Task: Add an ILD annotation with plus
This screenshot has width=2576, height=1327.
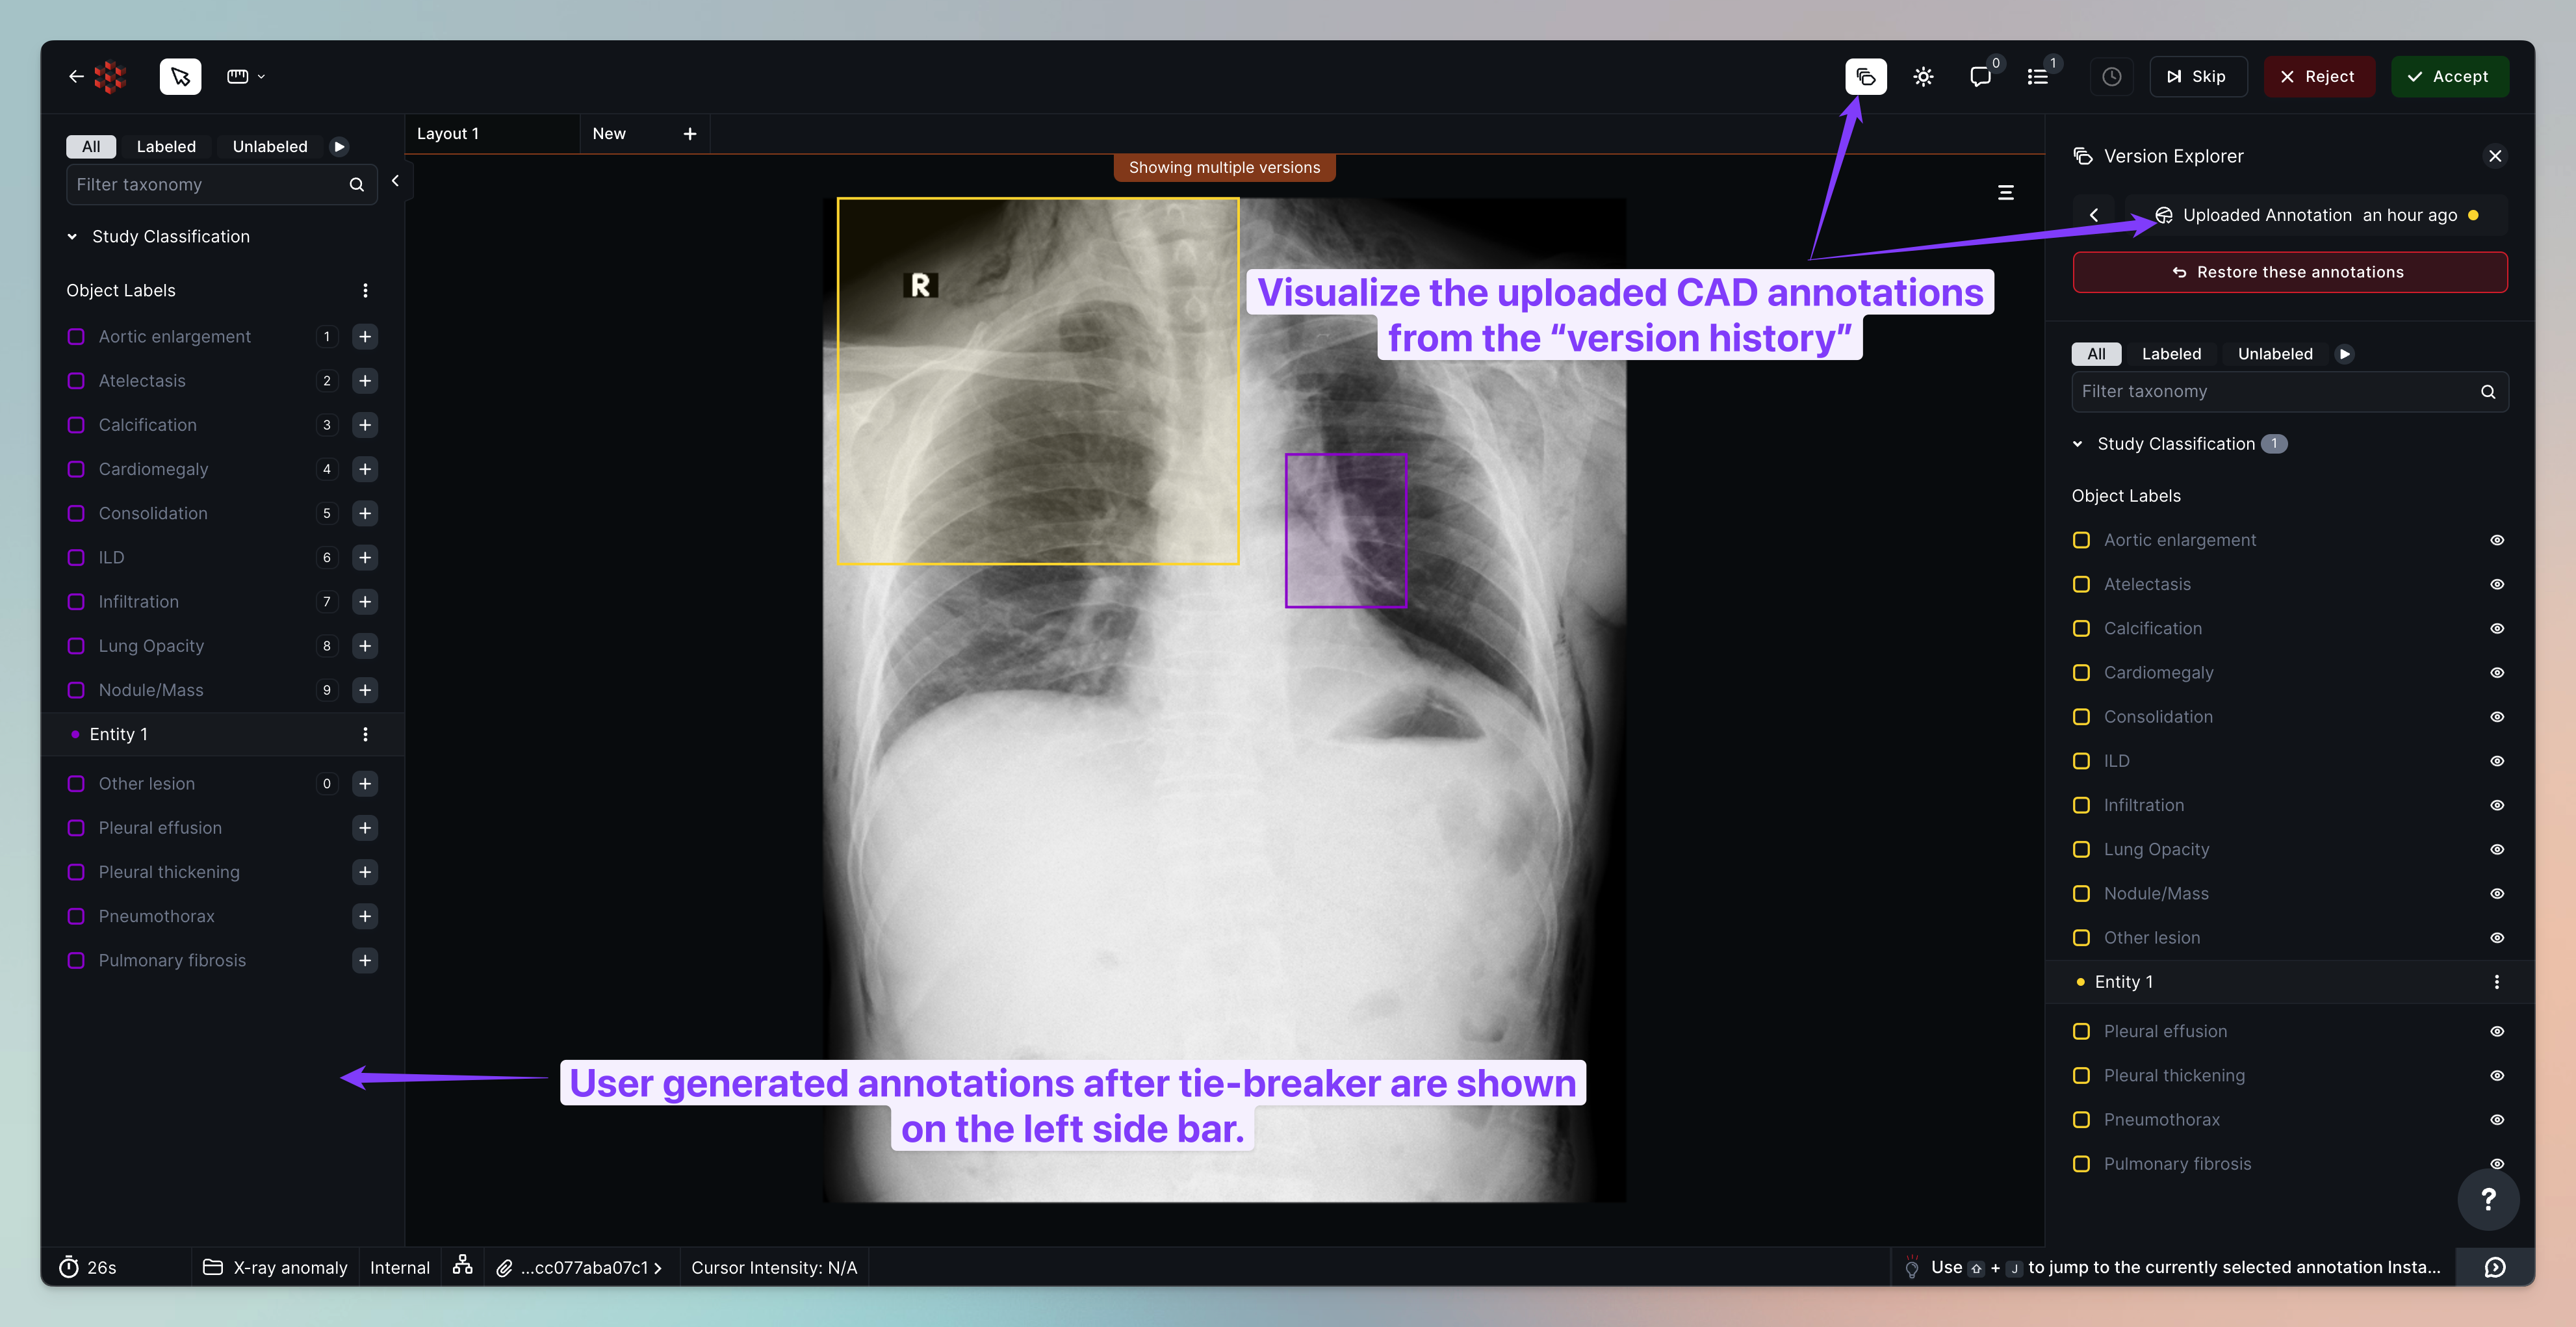Action: point(365,557)
